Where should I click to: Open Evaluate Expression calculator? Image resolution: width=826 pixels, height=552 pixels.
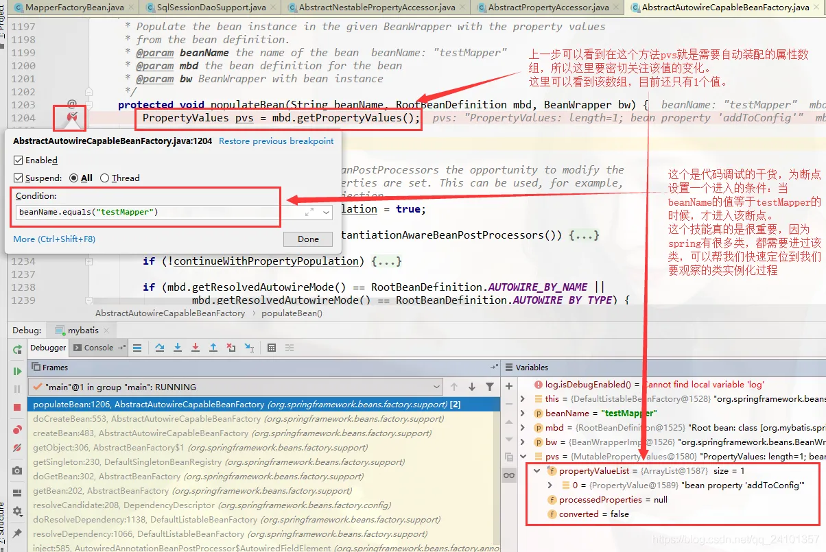point(272,348)
